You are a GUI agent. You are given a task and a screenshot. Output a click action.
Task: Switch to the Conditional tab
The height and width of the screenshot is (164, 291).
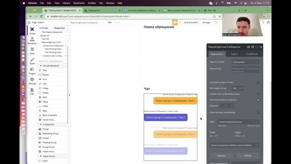pyautogui.click(x=251, y=54)
